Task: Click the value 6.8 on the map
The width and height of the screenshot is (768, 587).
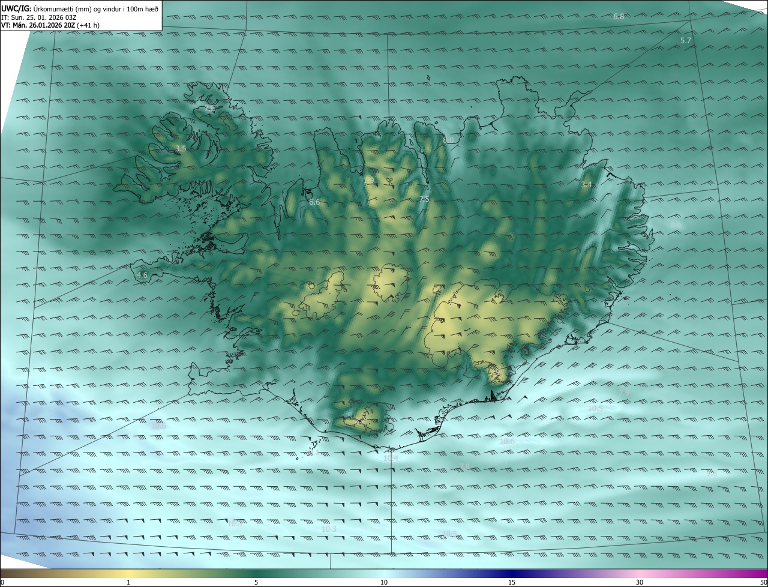Action: (x=619, y=16)
